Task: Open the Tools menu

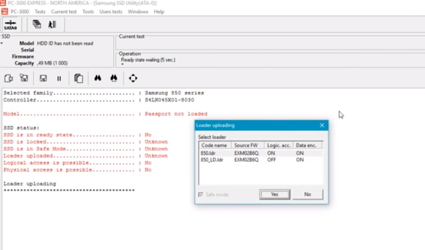Action: pyautogui.click(x=88, y=12)
